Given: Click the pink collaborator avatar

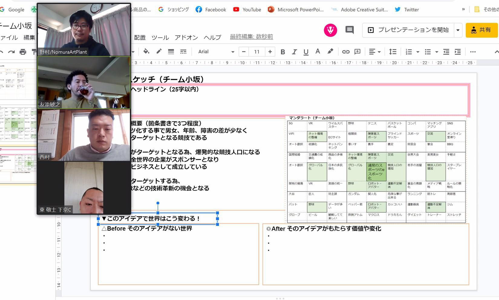Looking at the screenshot, I should [x=330, y=30].
